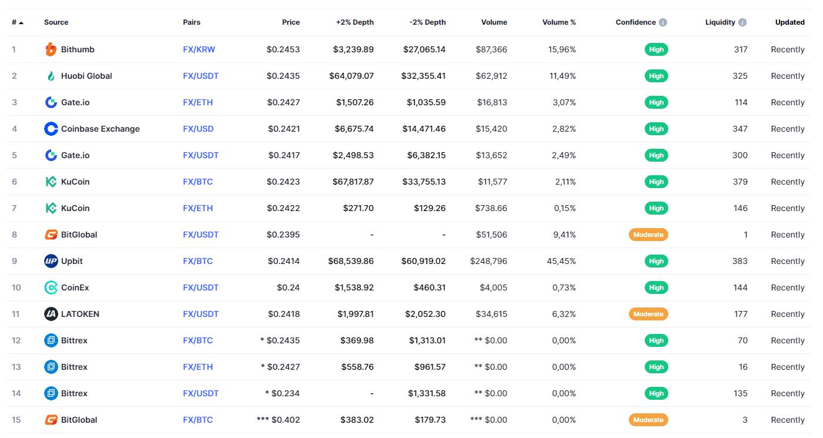Click the Moderate badge in row 8
The image size is (823, 438).
tap(648, 235)
